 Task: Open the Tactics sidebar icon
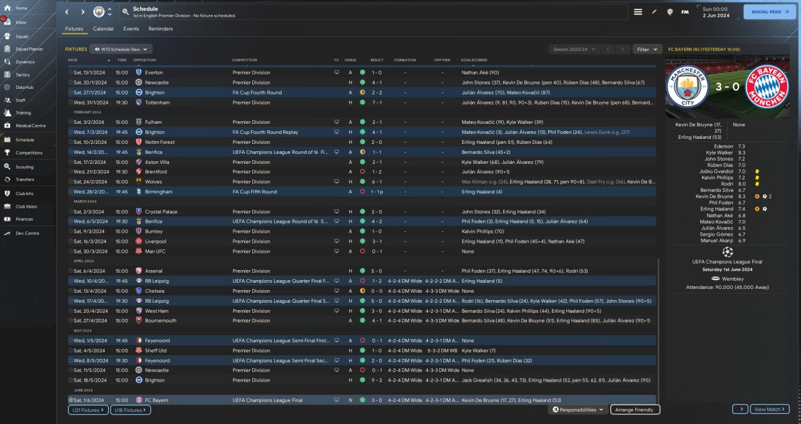(x=8, y=74)
